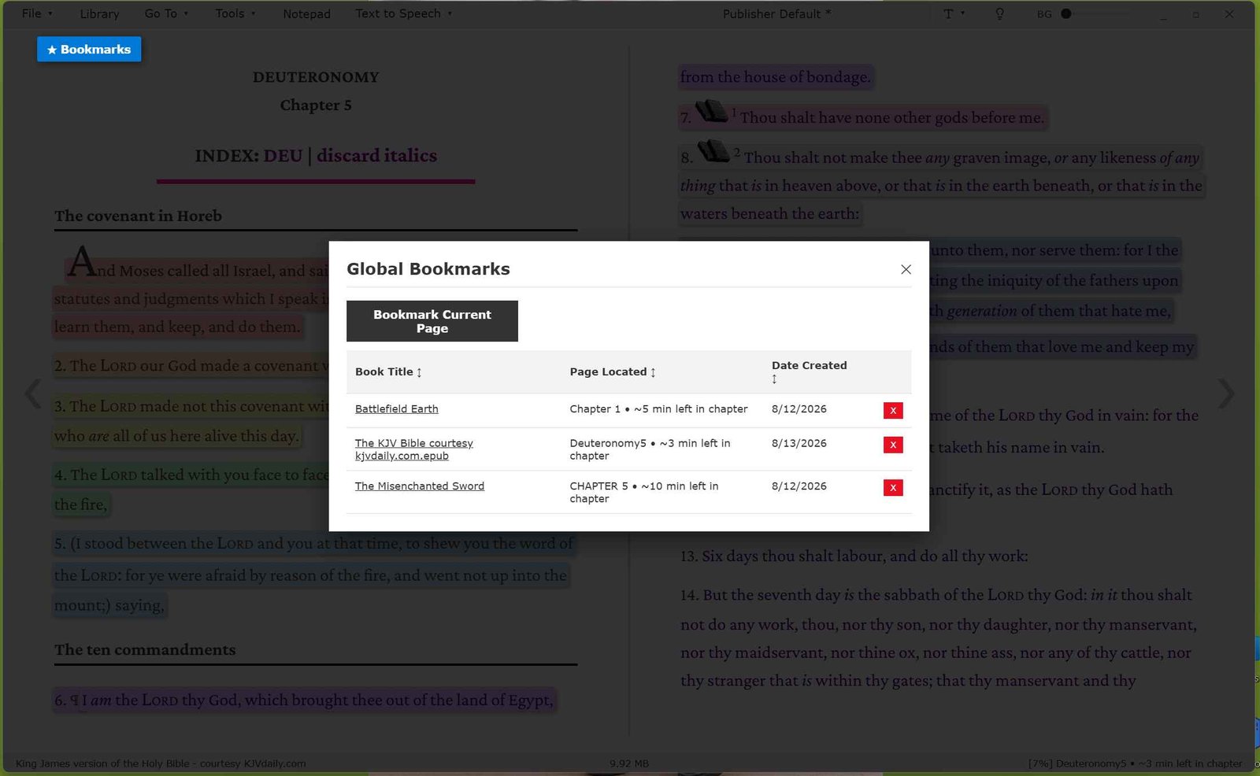Click the 'The covenant in Horeb' heading
The image size is (1260, 776).
click(138, 216)
